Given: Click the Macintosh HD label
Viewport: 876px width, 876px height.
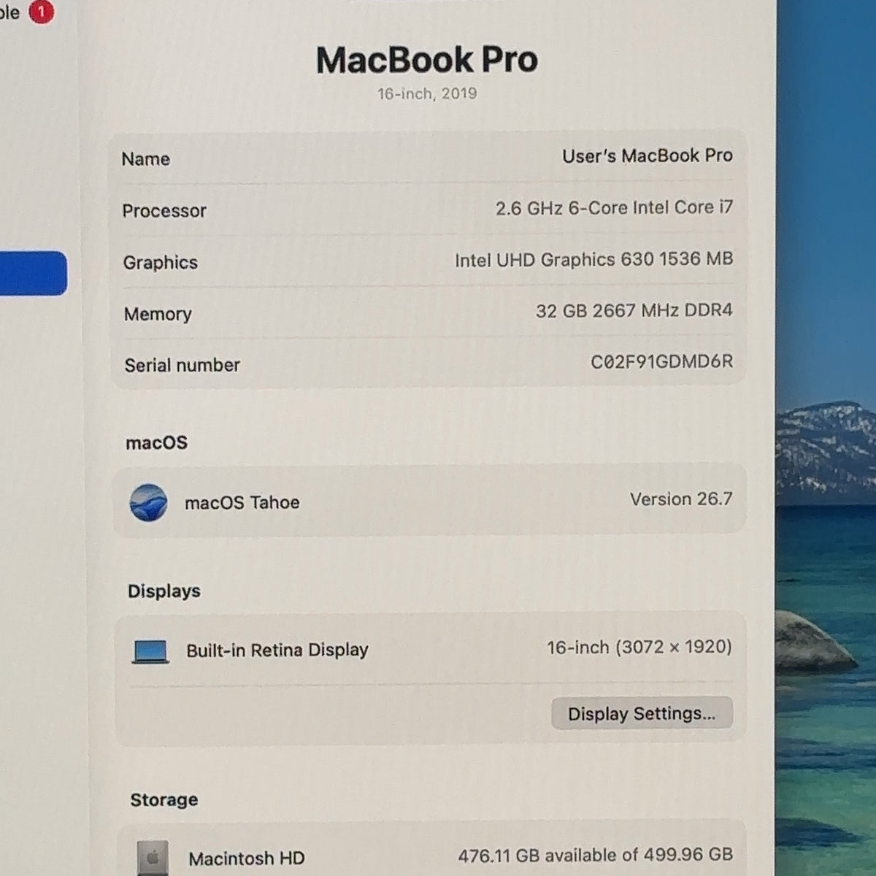Looking at the screenshot, I should coord(247,858).
